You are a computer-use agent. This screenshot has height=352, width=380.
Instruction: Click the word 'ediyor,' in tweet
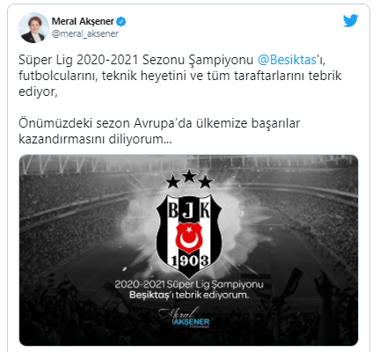38,92
